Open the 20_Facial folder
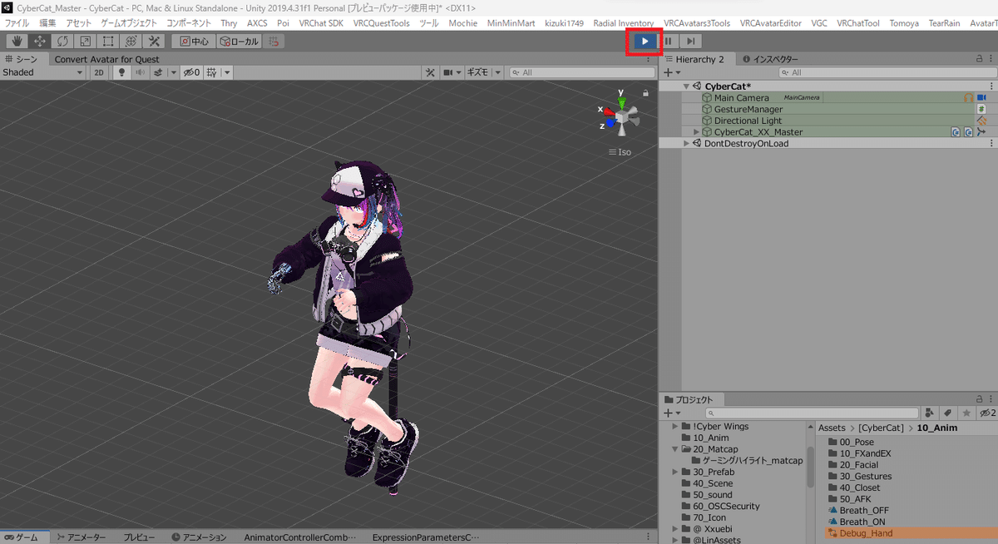The height and width of the screenshot is (544, 998). pyautogui.click(x=852, y=465)
